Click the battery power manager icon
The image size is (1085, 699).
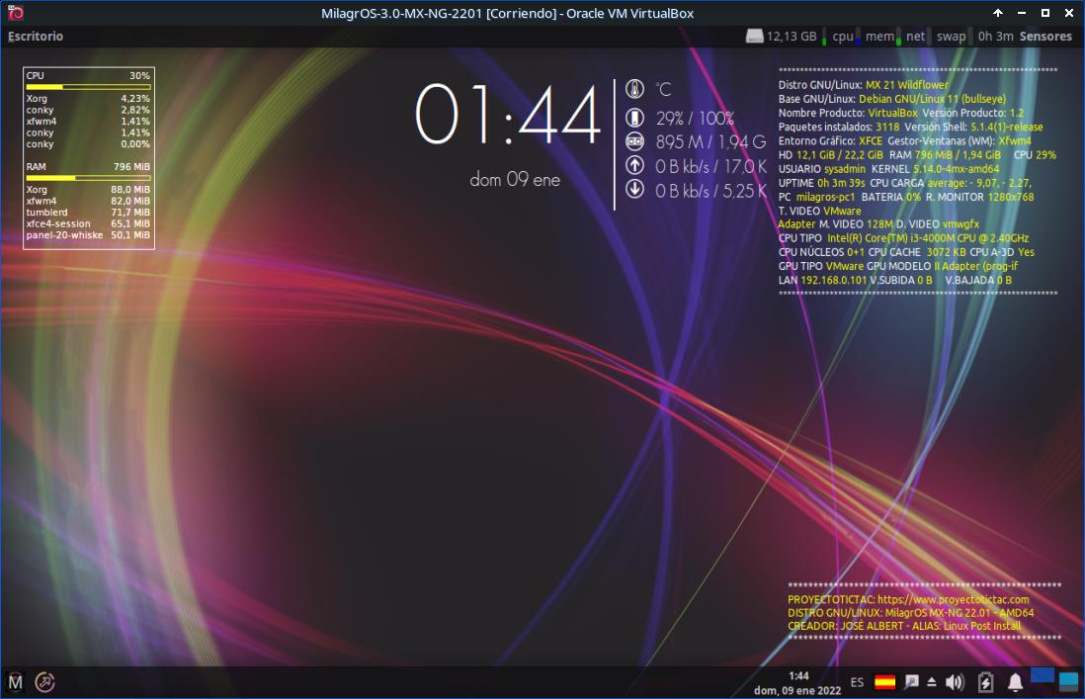pyautogui.click(x=985, y=682)
